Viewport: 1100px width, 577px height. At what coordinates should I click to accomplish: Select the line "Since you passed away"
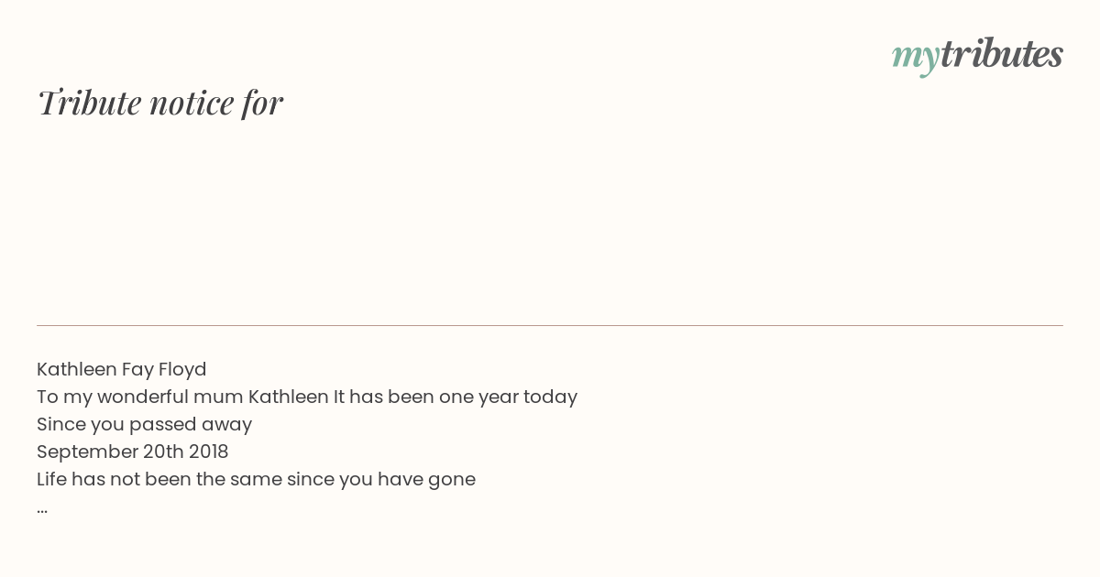(144, 424)
